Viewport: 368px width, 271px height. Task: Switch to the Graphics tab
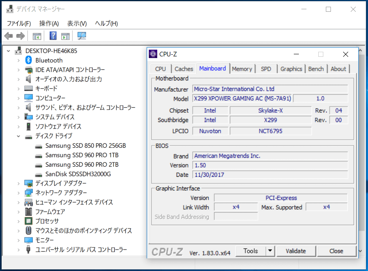[x=291, y=69]
